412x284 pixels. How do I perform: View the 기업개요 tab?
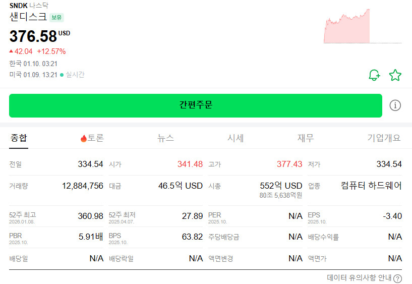click(384, 138)
